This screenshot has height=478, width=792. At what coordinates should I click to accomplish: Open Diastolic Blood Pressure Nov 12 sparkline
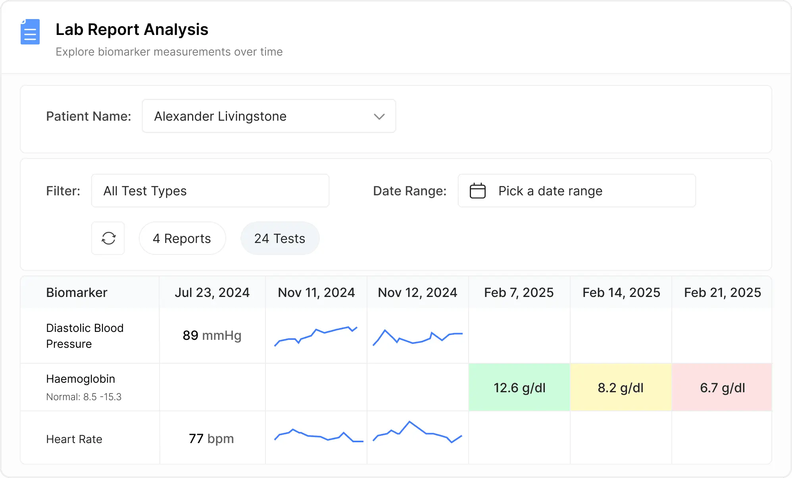pos(417,337)
